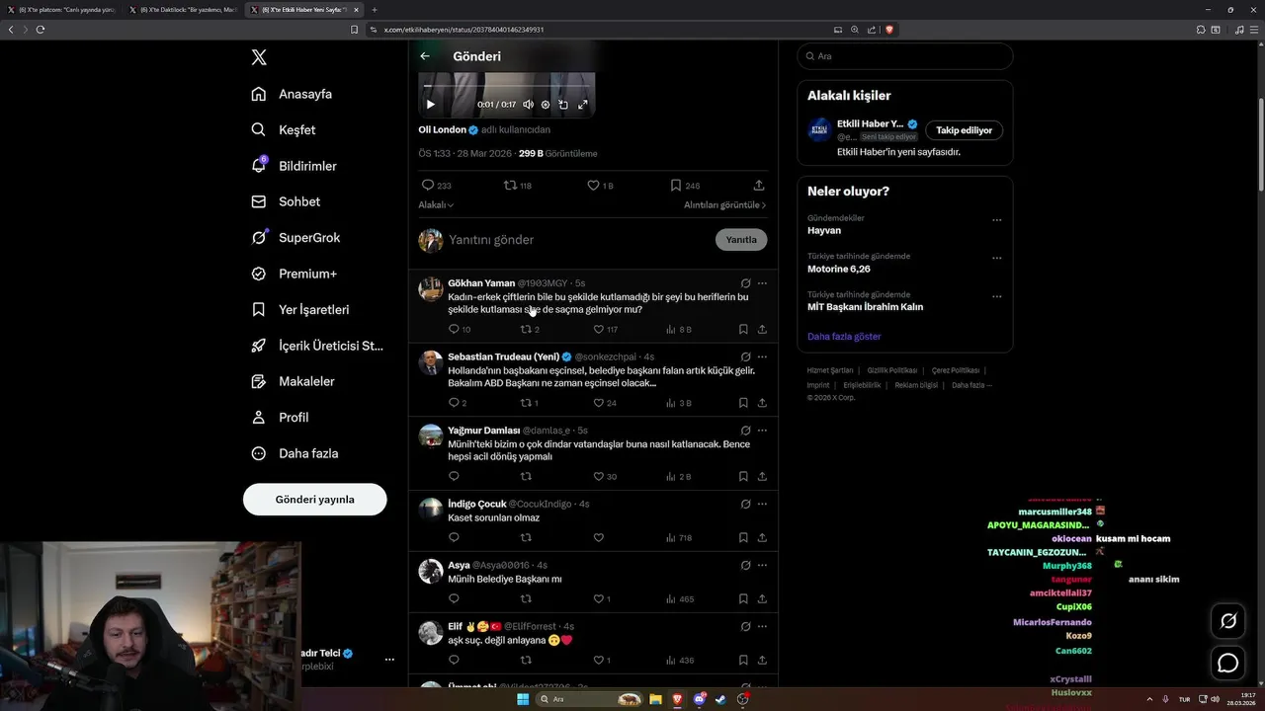
Task: Toggle picture-in-picture on the video
Action: click(x=563, y=104)
